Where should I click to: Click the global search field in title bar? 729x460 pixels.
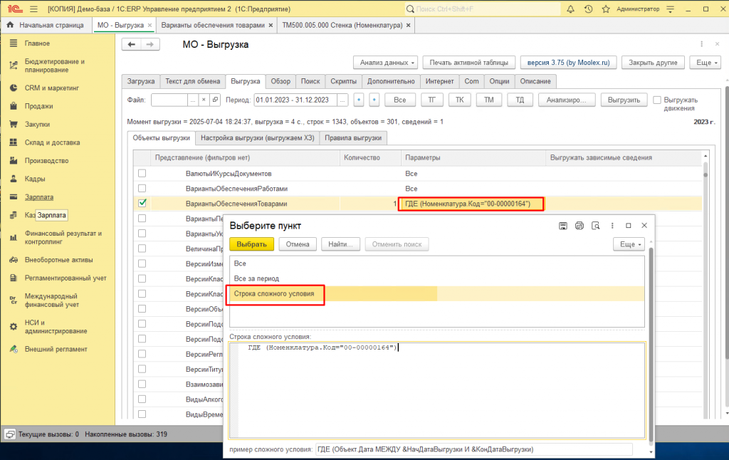click(x=483, y=9)
